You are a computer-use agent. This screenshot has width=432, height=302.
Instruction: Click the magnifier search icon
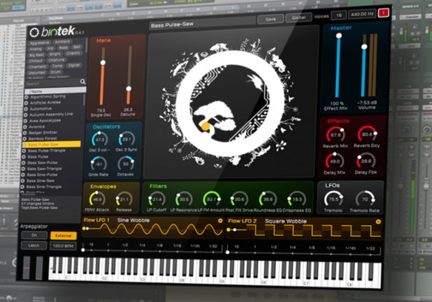[82, 82]
